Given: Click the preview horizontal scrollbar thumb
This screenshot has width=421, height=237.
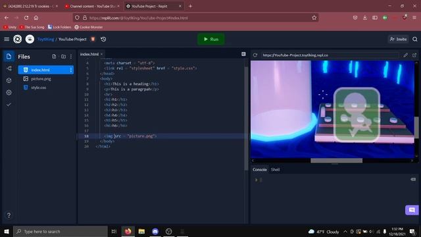Looking at the screenshot, I should [x=336, y=161].
